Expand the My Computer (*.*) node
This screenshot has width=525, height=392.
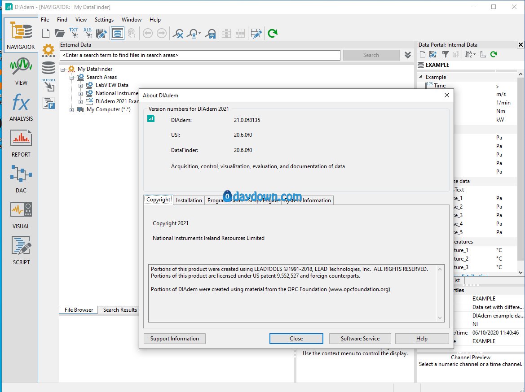(x=72, y=110)
